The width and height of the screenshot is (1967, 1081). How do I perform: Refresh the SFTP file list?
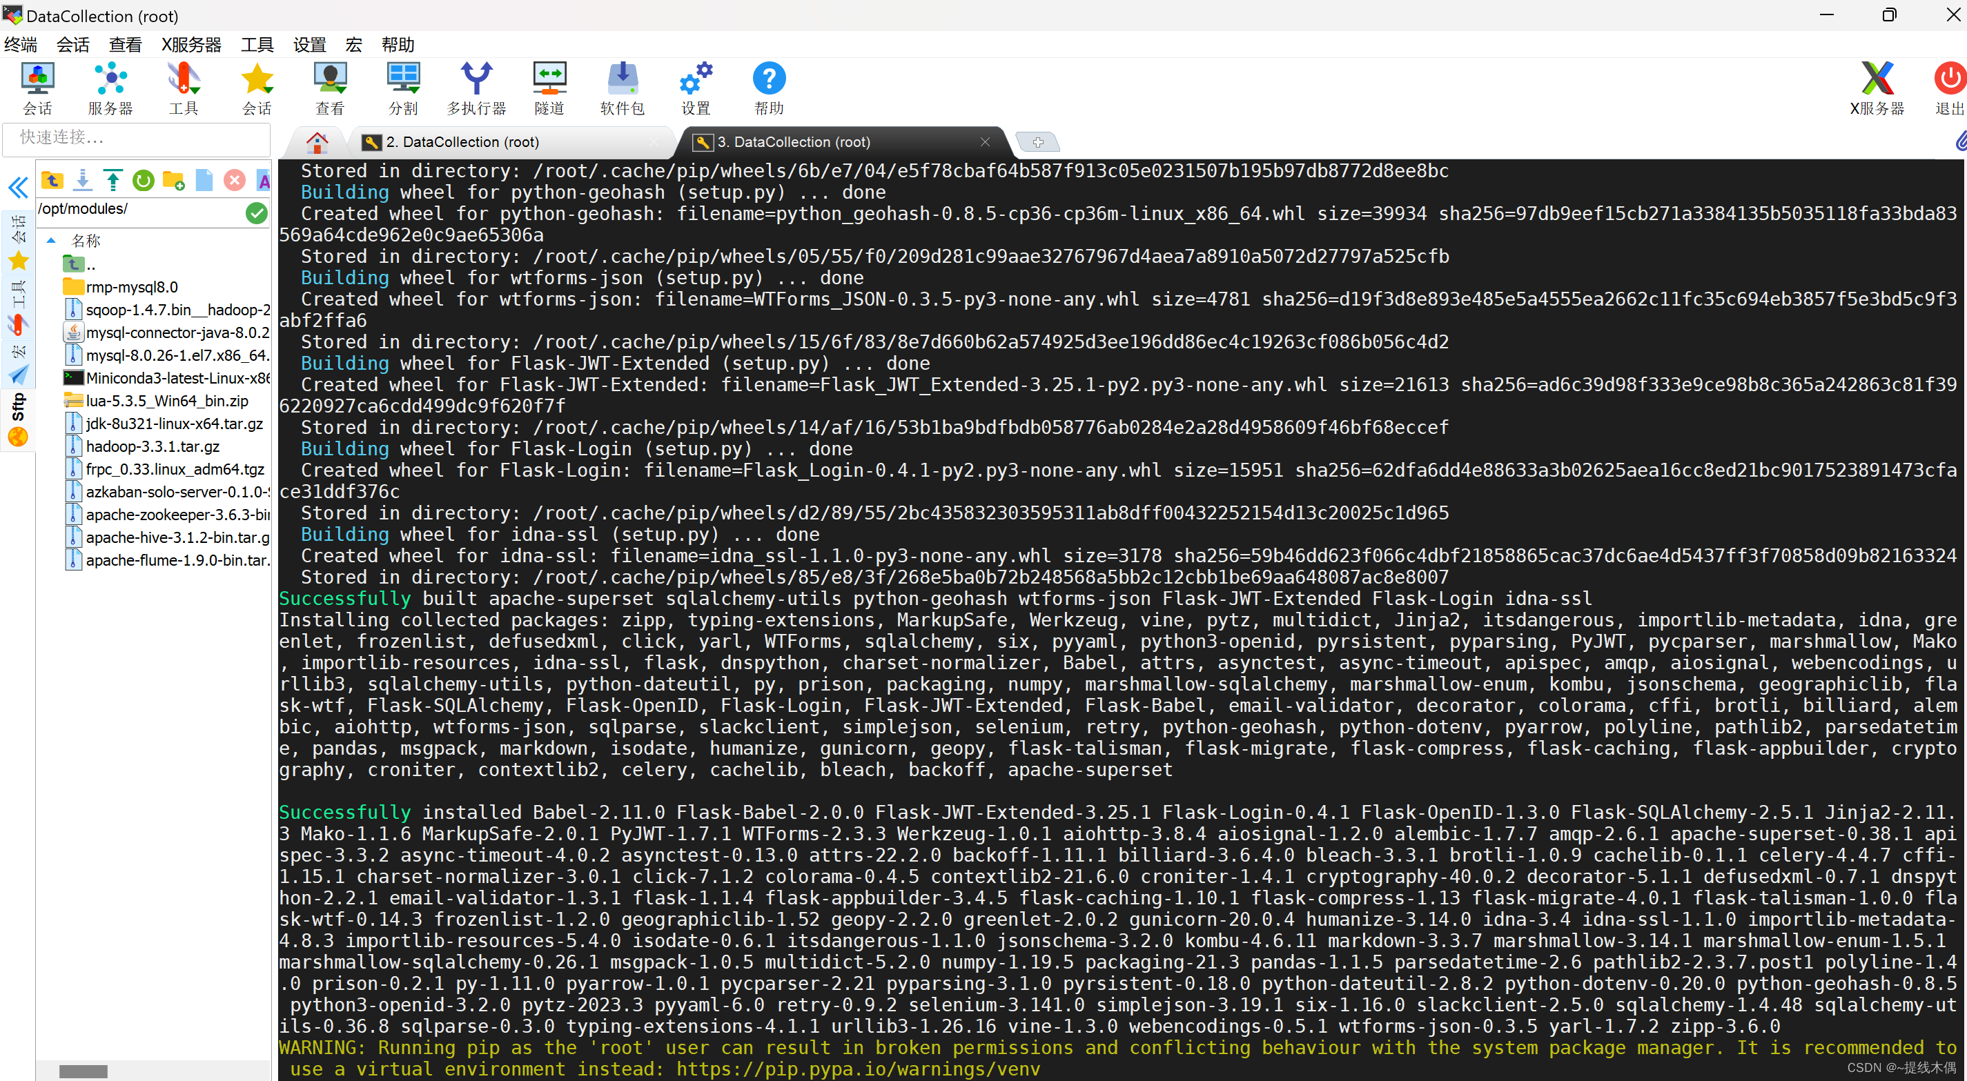(143, 180)
